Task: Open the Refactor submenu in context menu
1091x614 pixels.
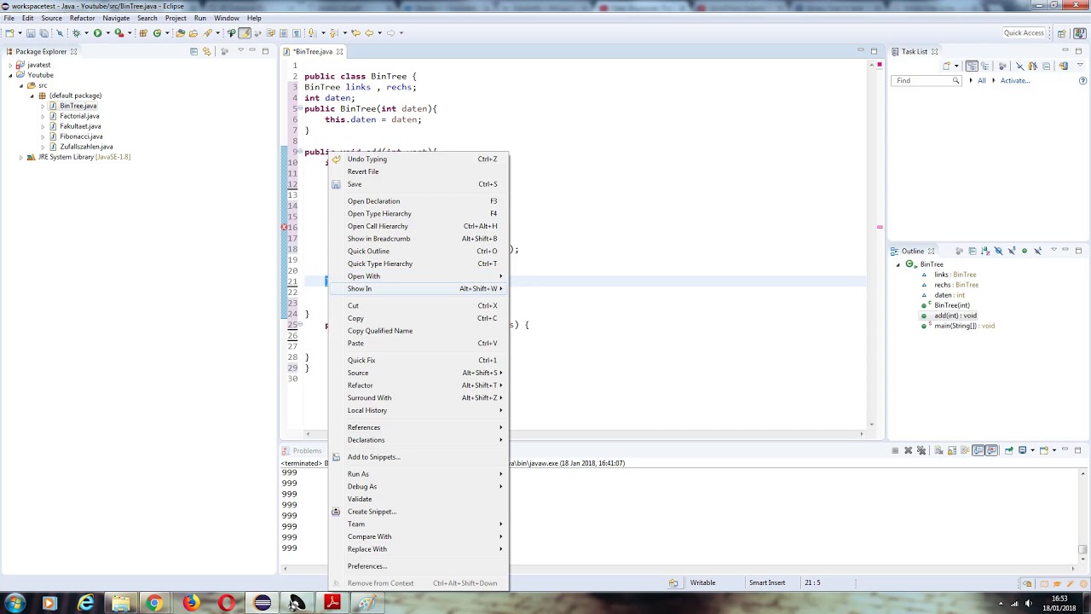Action: point(419,385)
